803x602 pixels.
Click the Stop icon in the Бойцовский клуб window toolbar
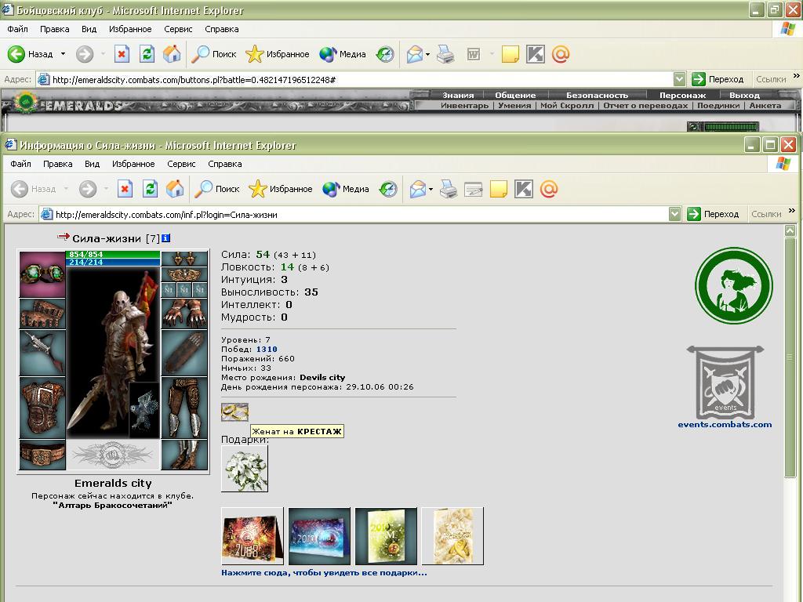tap(122, 54)
